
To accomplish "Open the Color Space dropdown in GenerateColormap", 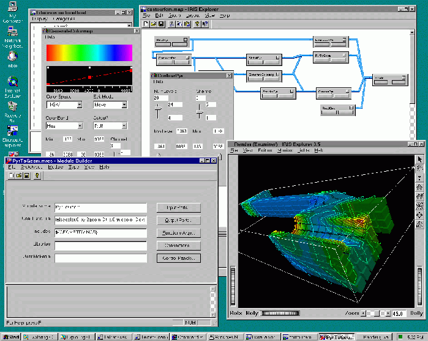I will [x=78, y=105].
